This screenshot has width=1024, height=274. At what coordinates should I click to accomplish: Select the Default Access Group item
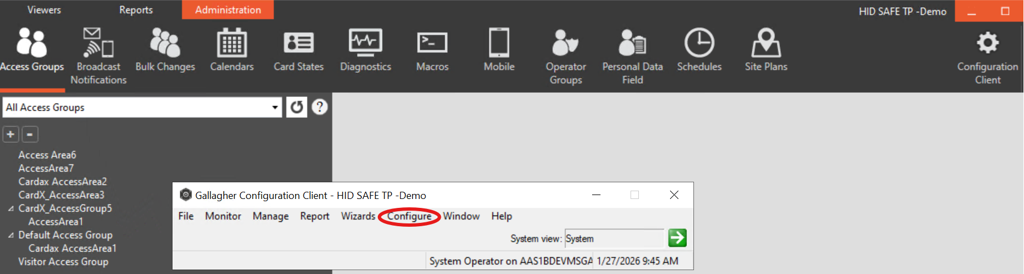click(x=65, y=235)
